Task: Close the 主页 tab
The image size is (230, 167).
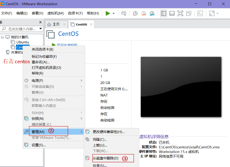Action: (x=64, y=24)
